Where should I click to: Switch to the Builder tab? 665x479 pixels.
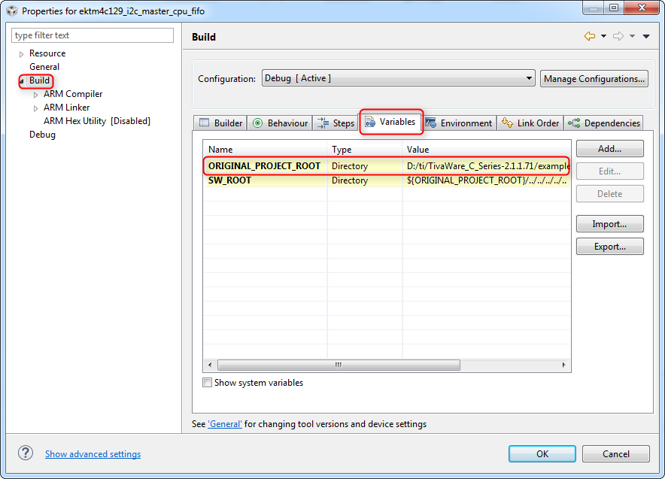(x=220, y=123)
